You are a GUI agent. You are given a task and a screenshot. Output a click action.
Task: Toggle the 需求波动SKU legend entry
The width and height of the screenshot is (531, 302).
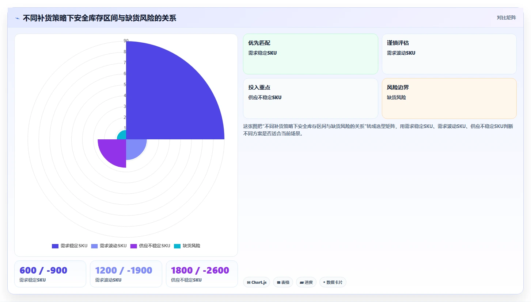[x=109, y=246]
